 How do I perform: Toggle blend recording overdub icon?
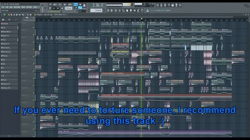point(65,4)
